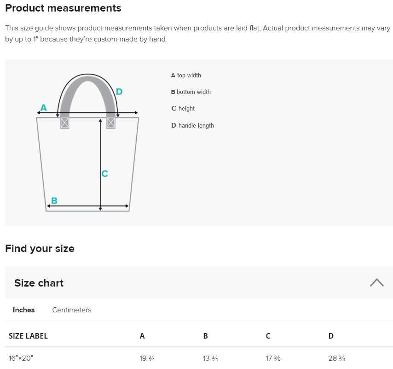Viewport: 393px width, 369px height.
Task: Switch to the Centimeters tab
Action: pos(72,310)
